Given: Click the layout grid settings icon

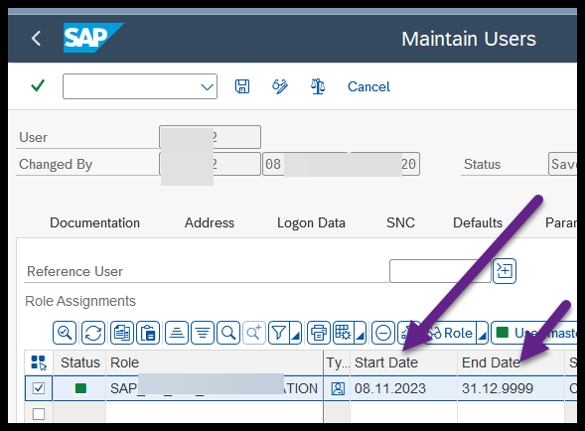Looking at the screenshot, I should click(x=344, y=333).
